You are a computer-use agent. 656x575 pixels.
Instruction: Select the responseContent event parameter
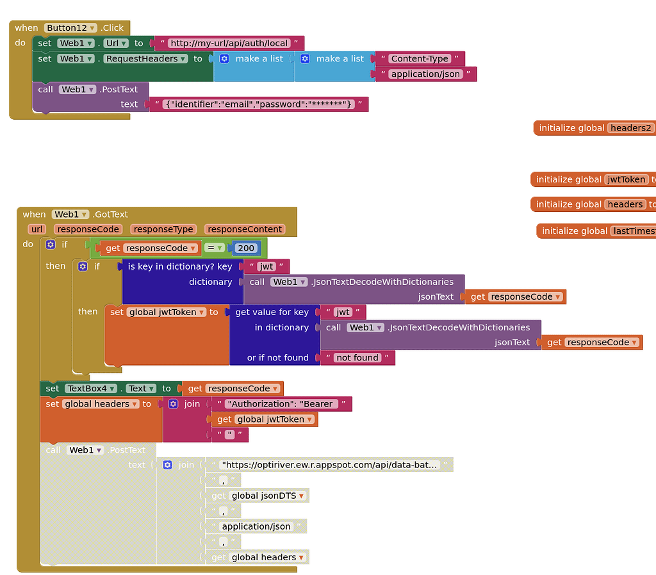coord(245,229)
